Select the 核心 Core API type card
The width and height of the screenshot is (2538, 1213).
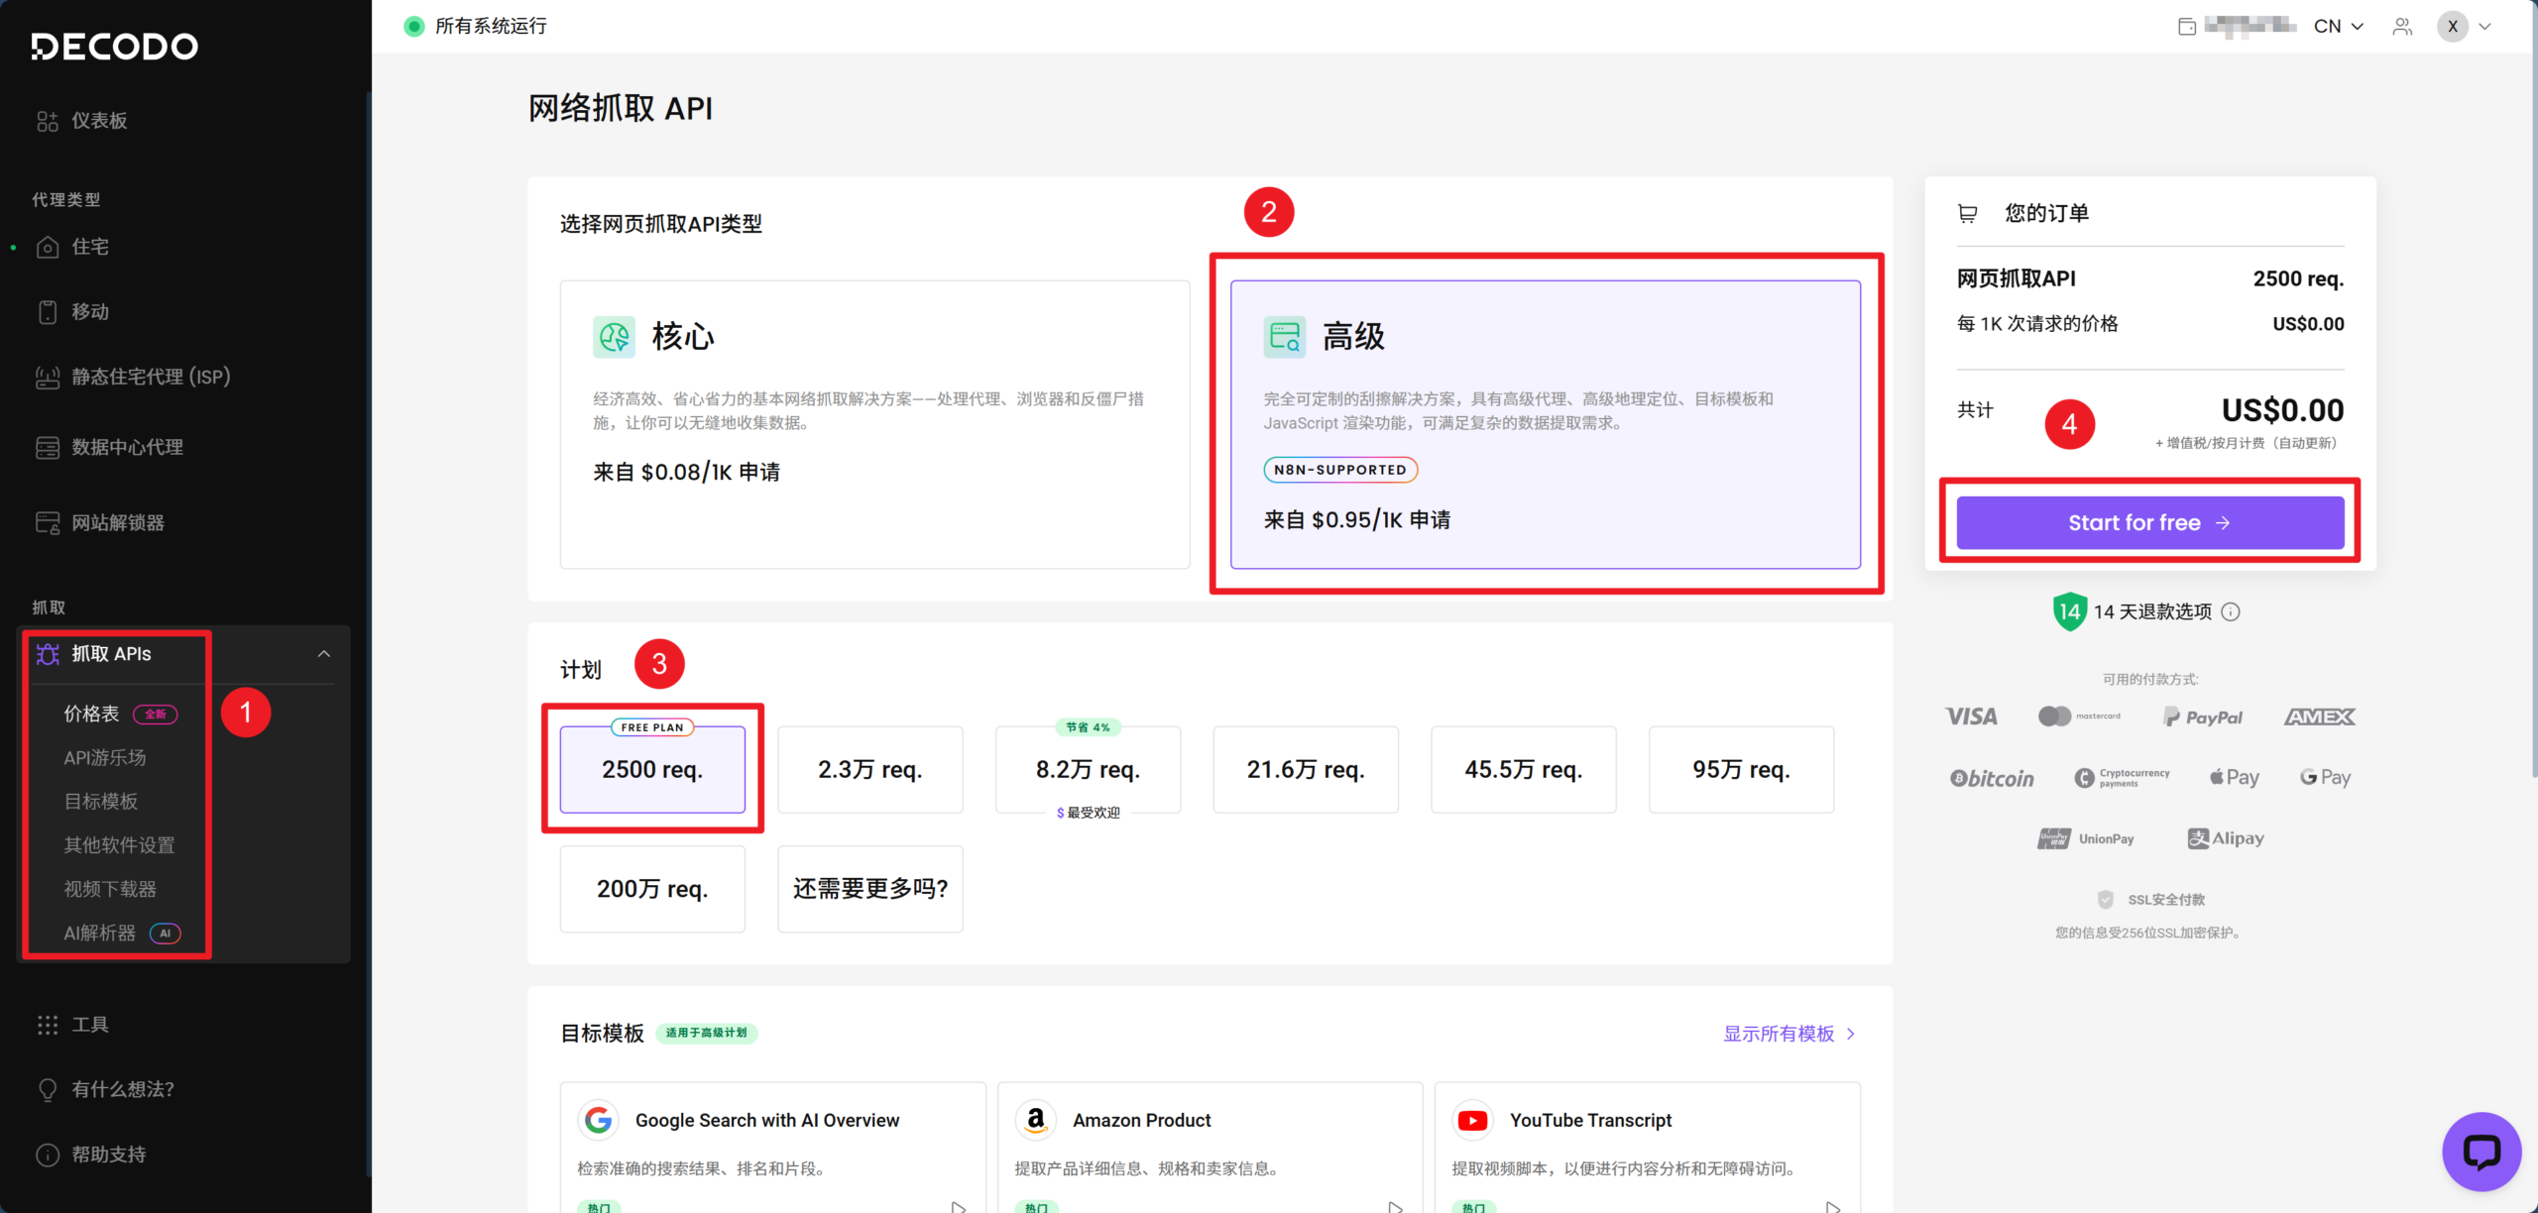pos(873,424)
